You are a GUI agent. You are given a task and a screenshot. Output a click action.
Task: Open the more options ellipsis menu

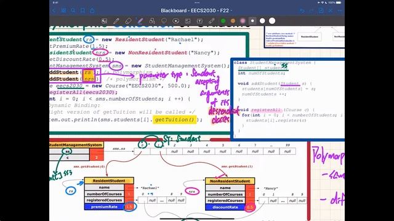pyautogui.click(x=340, y=11)
